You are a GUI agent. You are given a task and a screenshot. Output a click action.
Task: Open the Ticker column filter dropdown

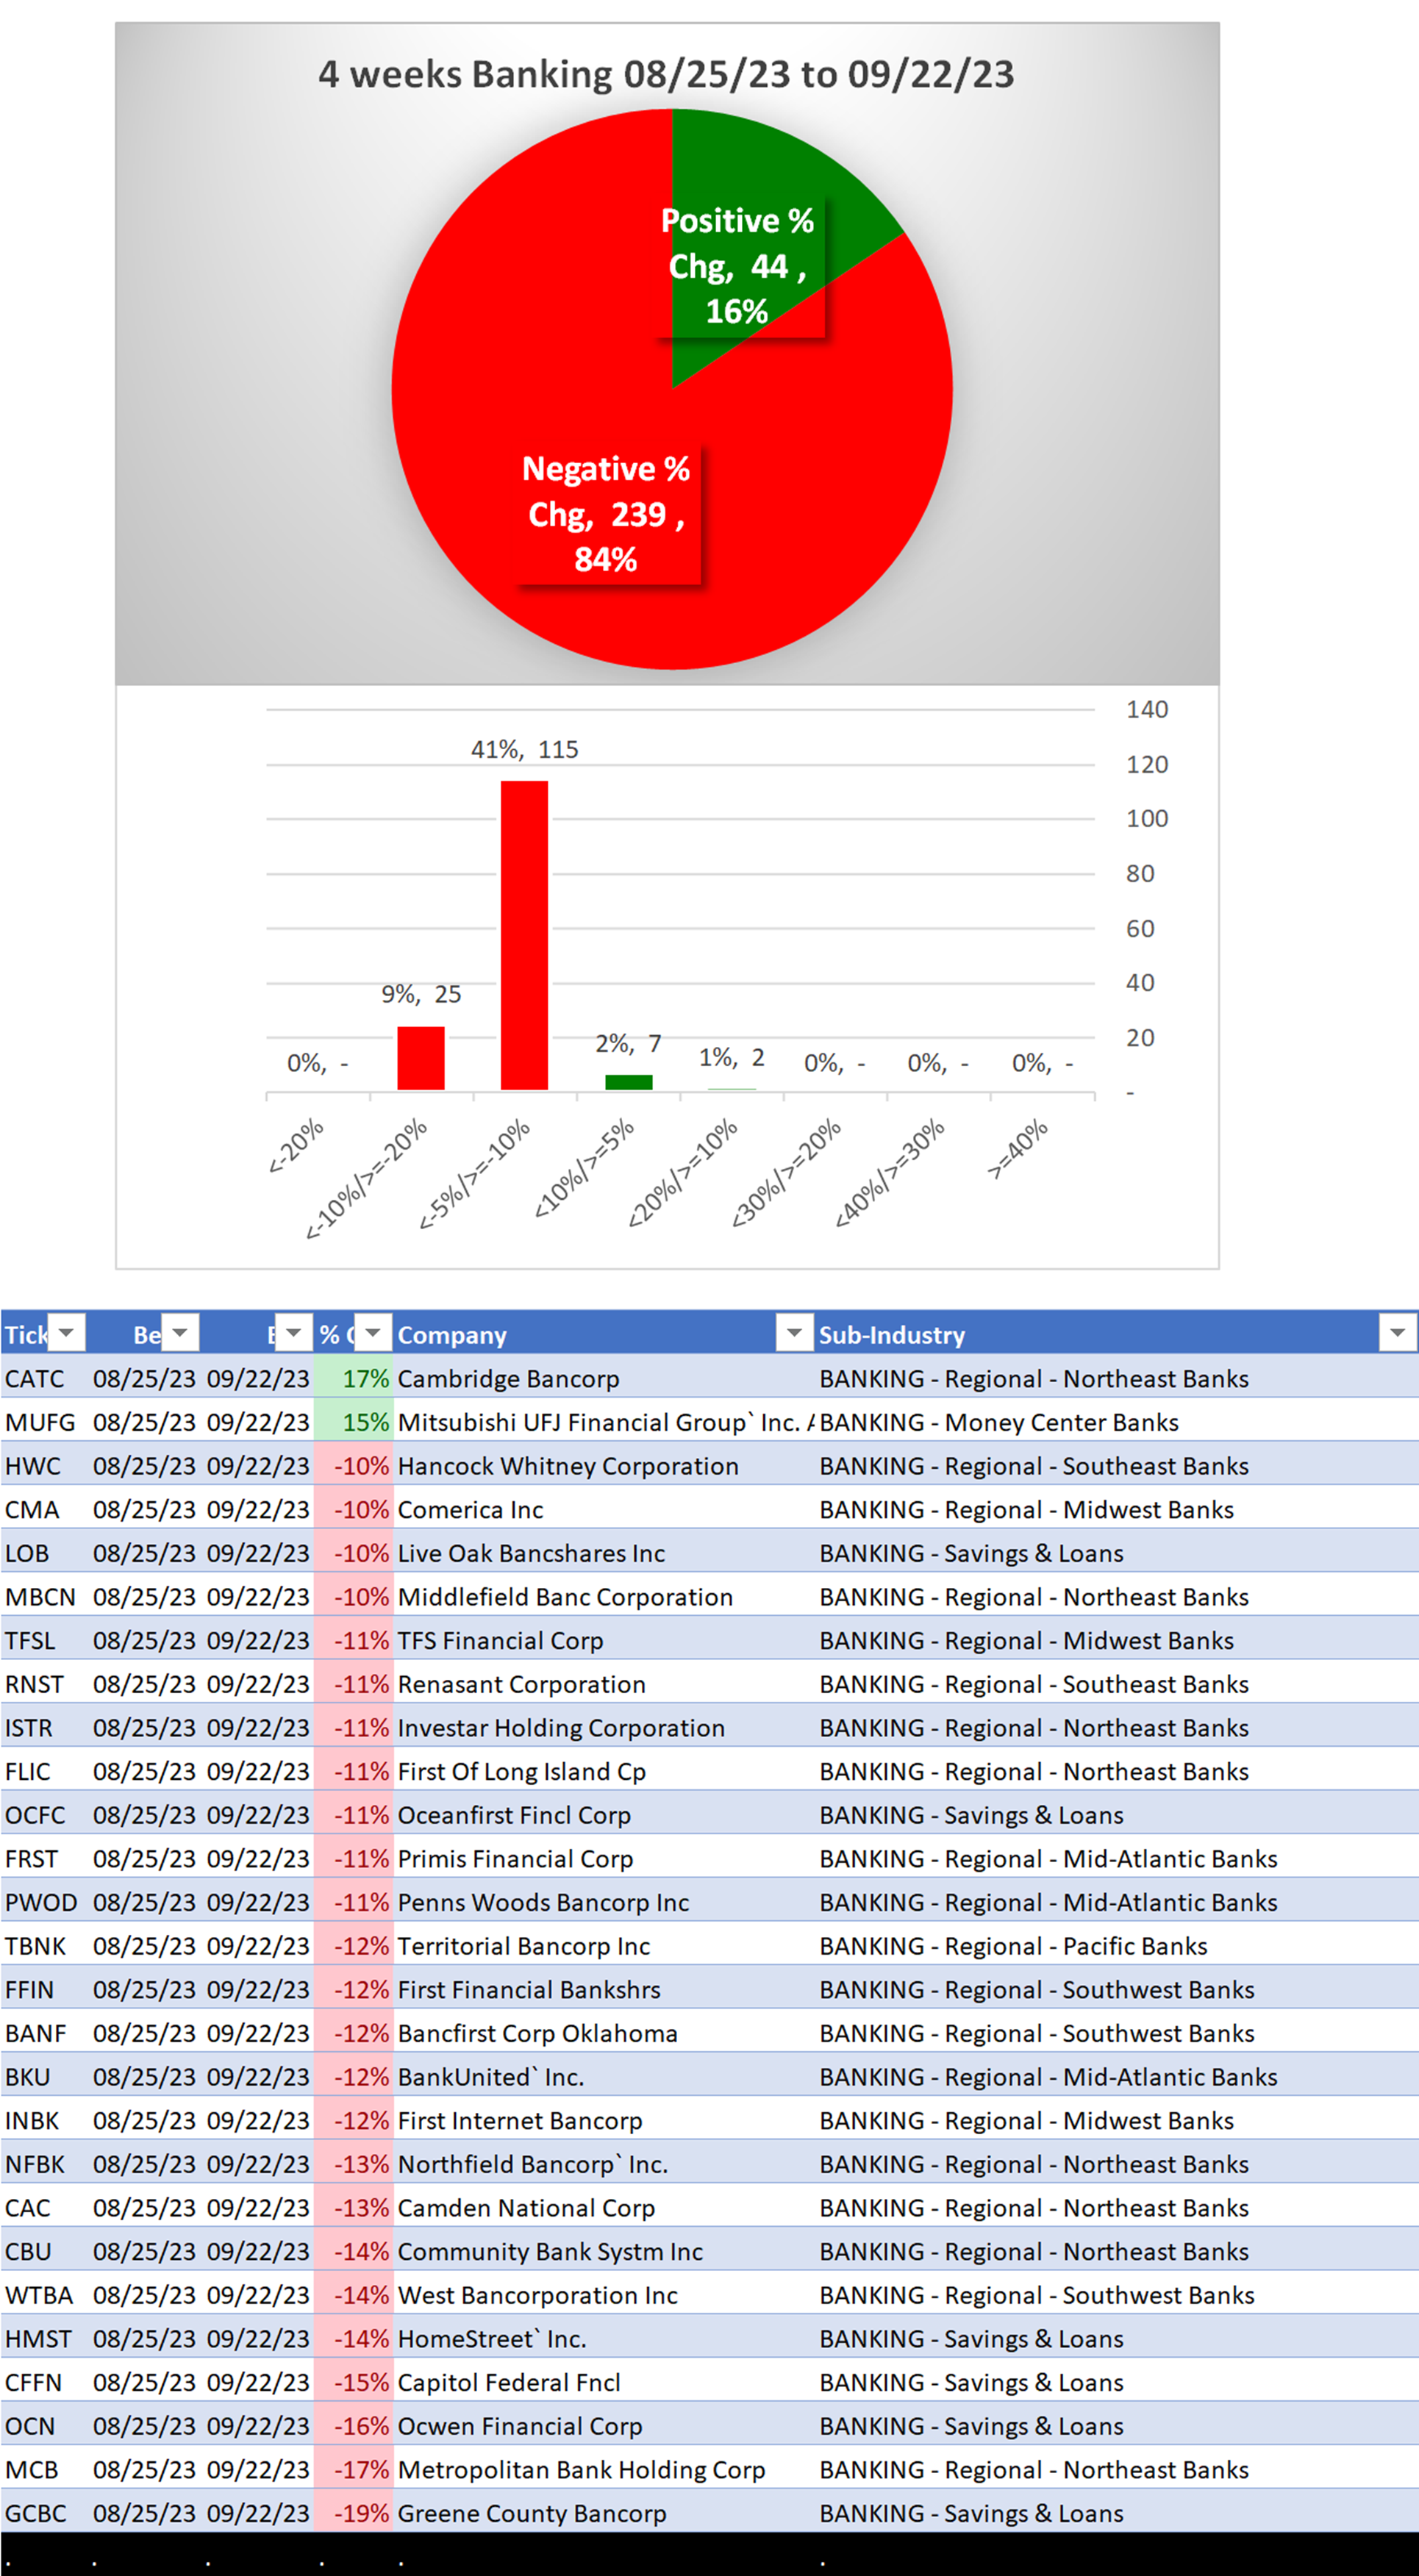(66, 1333)
